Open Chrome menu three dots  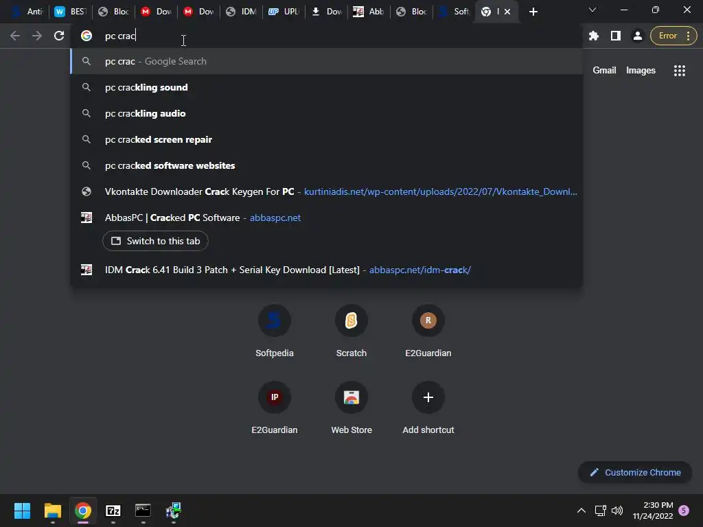pyautogui.click(x=688, y=36)
